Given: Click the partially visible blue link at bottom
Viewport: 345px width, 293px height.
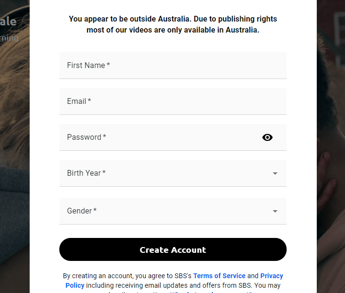Looking at the screenshot, I should coord(211,292).
